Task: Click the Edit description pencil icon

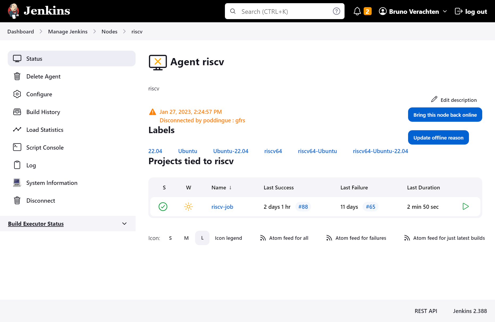Action: tap(434, 99)
